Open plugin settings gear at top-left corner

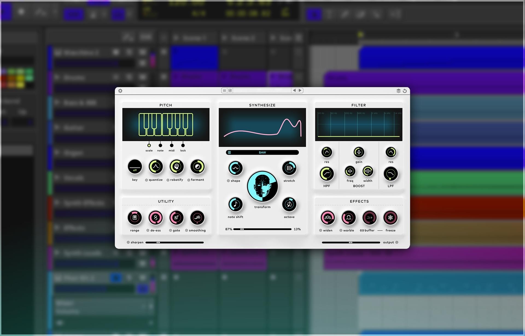click(x=120, y=91)
